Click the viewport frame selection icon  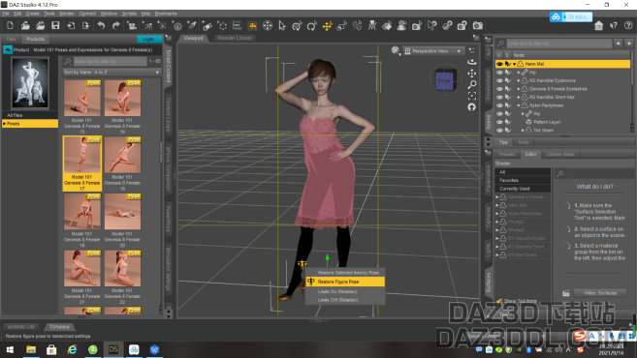(471, 96)
